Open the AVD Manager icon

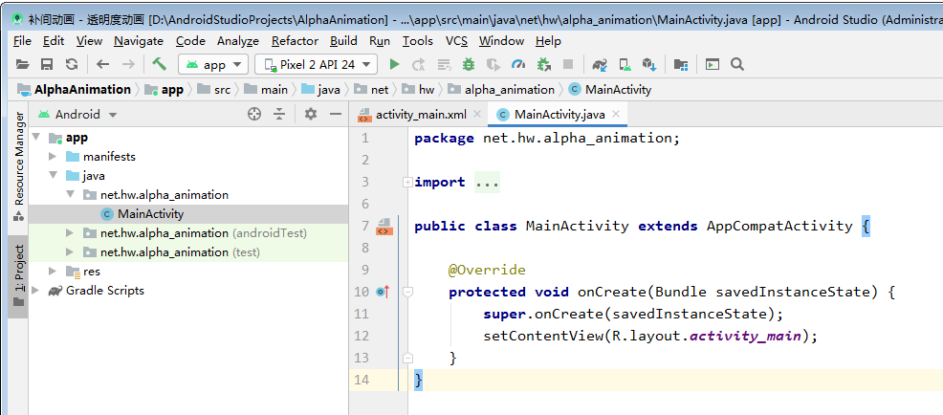click(625, 64)
